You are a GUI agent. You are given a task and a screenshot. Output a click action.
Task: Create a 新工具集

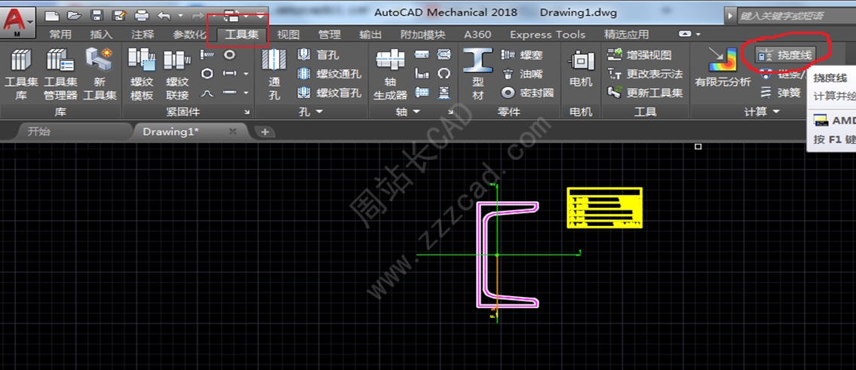coord(100,74)
